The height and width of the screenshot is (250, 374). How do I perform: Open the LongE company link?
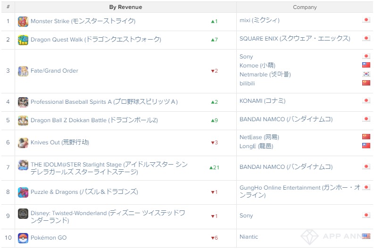(257, 146)
